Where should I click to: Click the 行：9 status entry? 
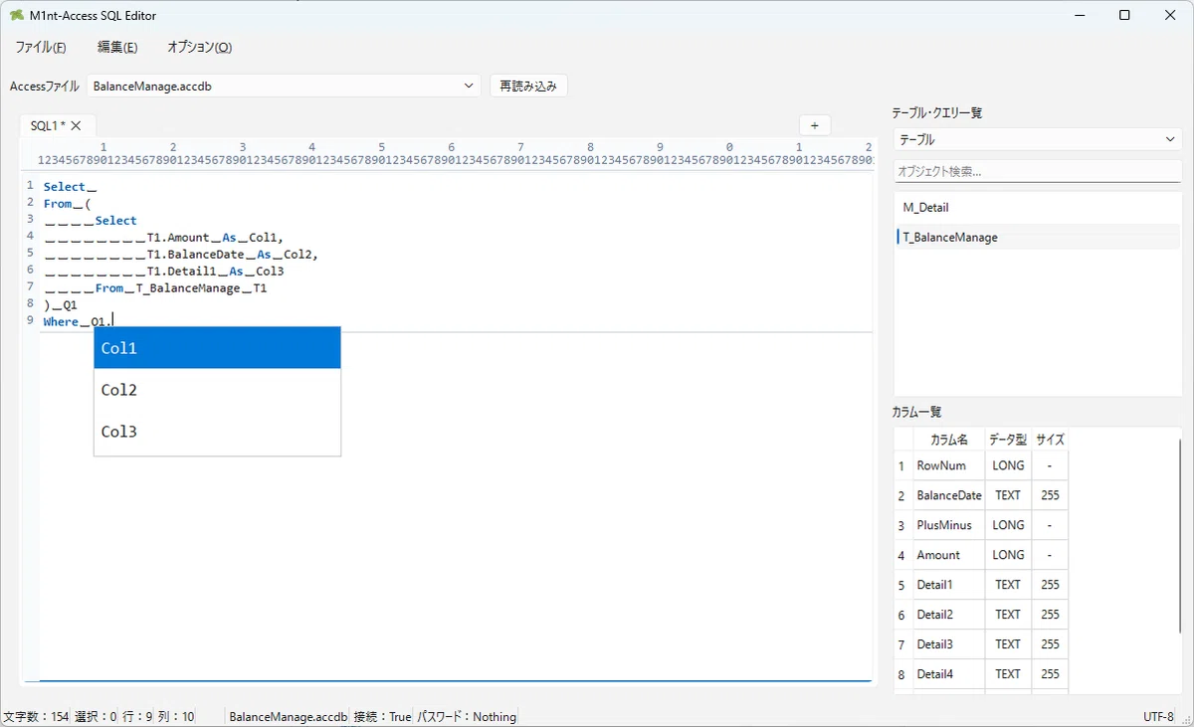coord(136,717)
